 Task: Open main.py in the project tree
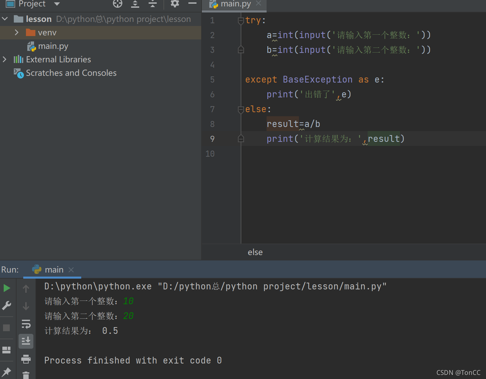point(53,46)
